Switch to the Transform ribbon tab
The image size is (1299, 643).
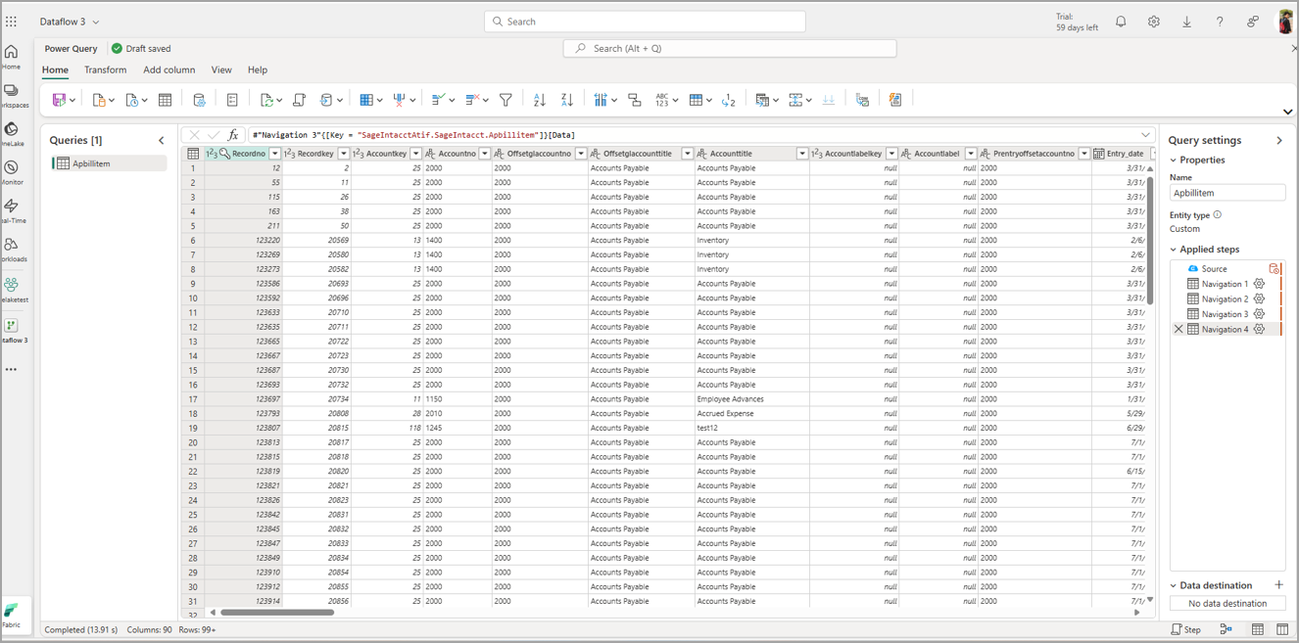(x=105, y=69)
